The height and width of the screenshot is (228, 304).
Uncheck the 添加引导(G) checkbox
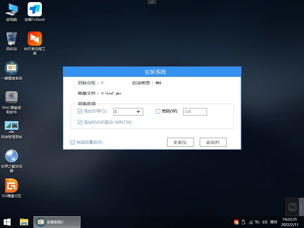(80, 111)
